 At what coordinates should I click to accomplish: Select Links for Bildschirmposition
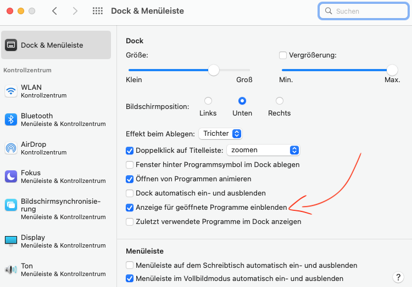(x=208, y=101)
